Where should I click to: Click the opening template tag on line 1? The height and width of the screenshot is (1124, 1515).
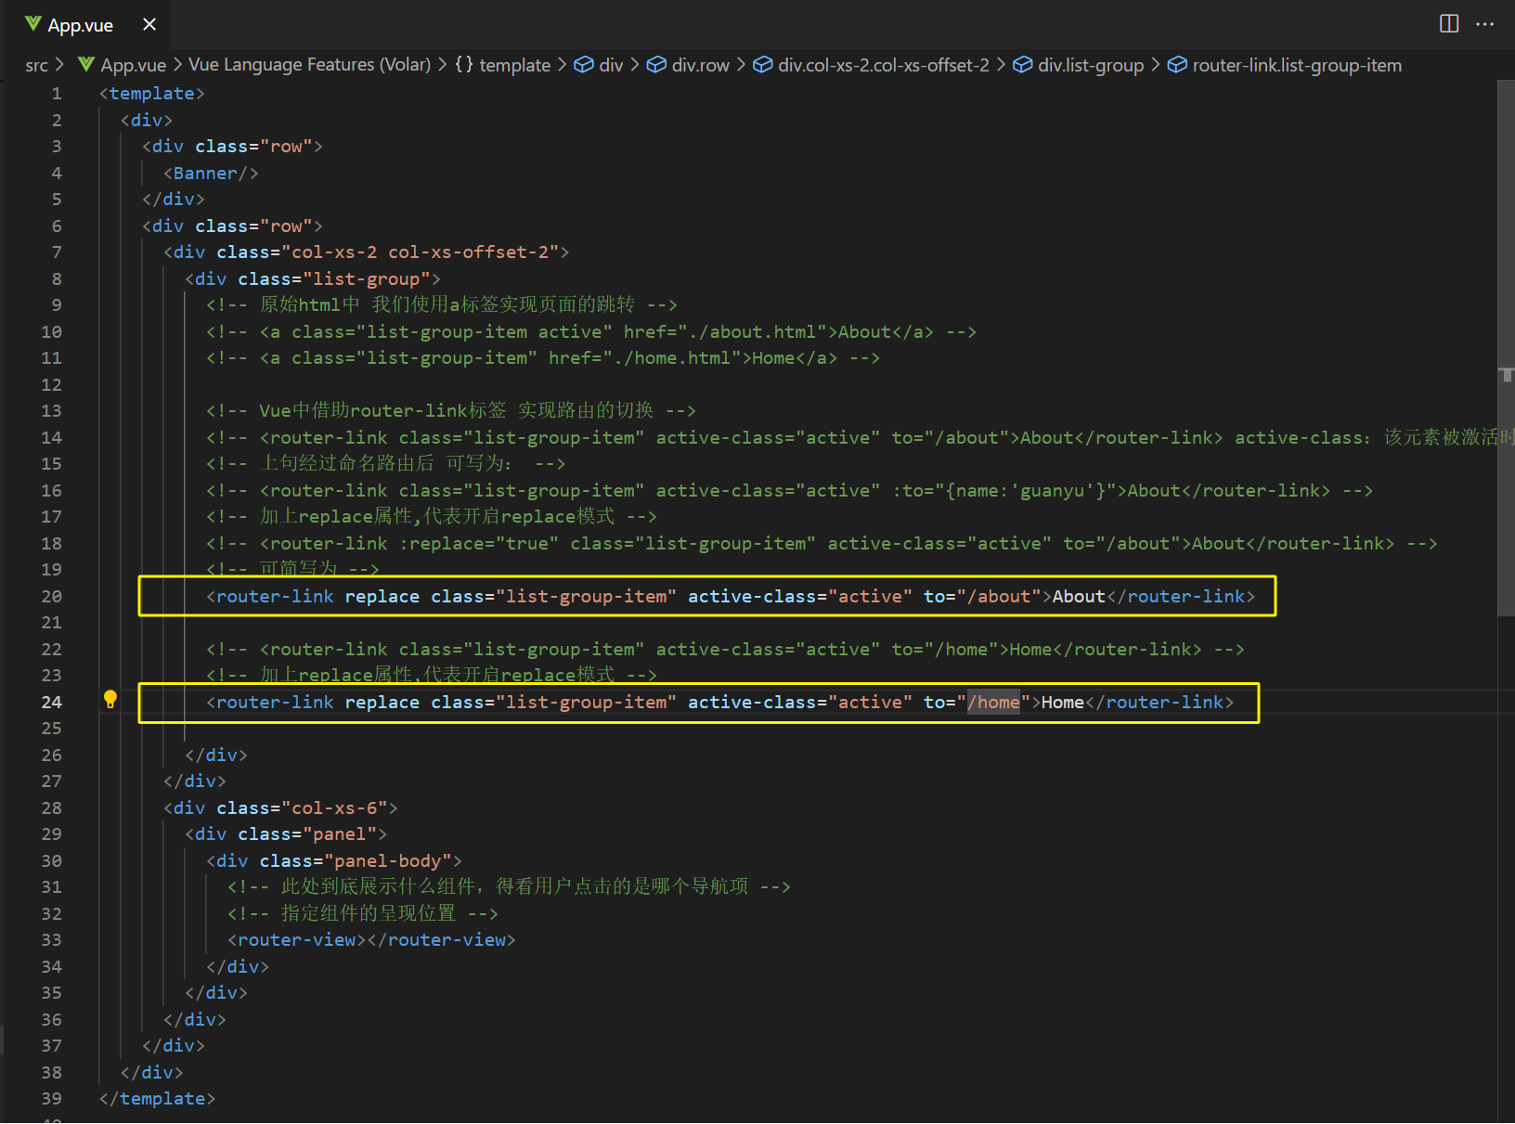pyautogui.click(x=152, y=94)
